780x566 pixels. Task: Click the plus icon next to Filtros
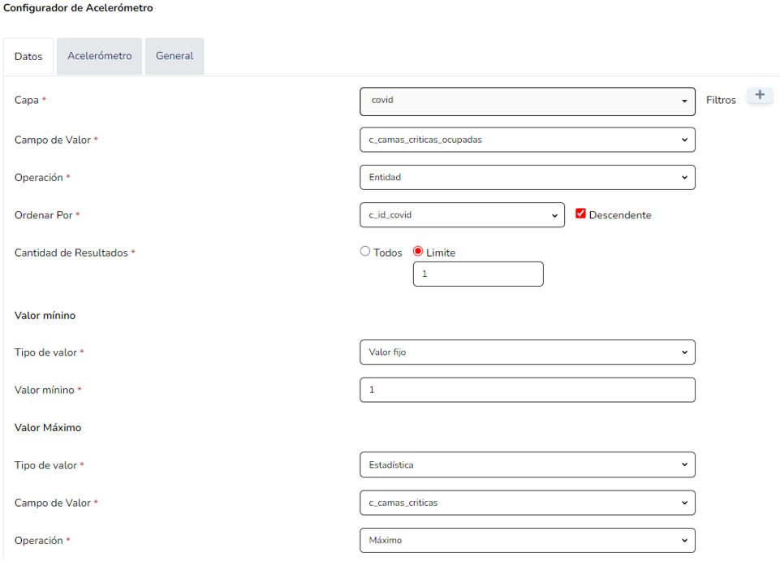click(760, 96)
